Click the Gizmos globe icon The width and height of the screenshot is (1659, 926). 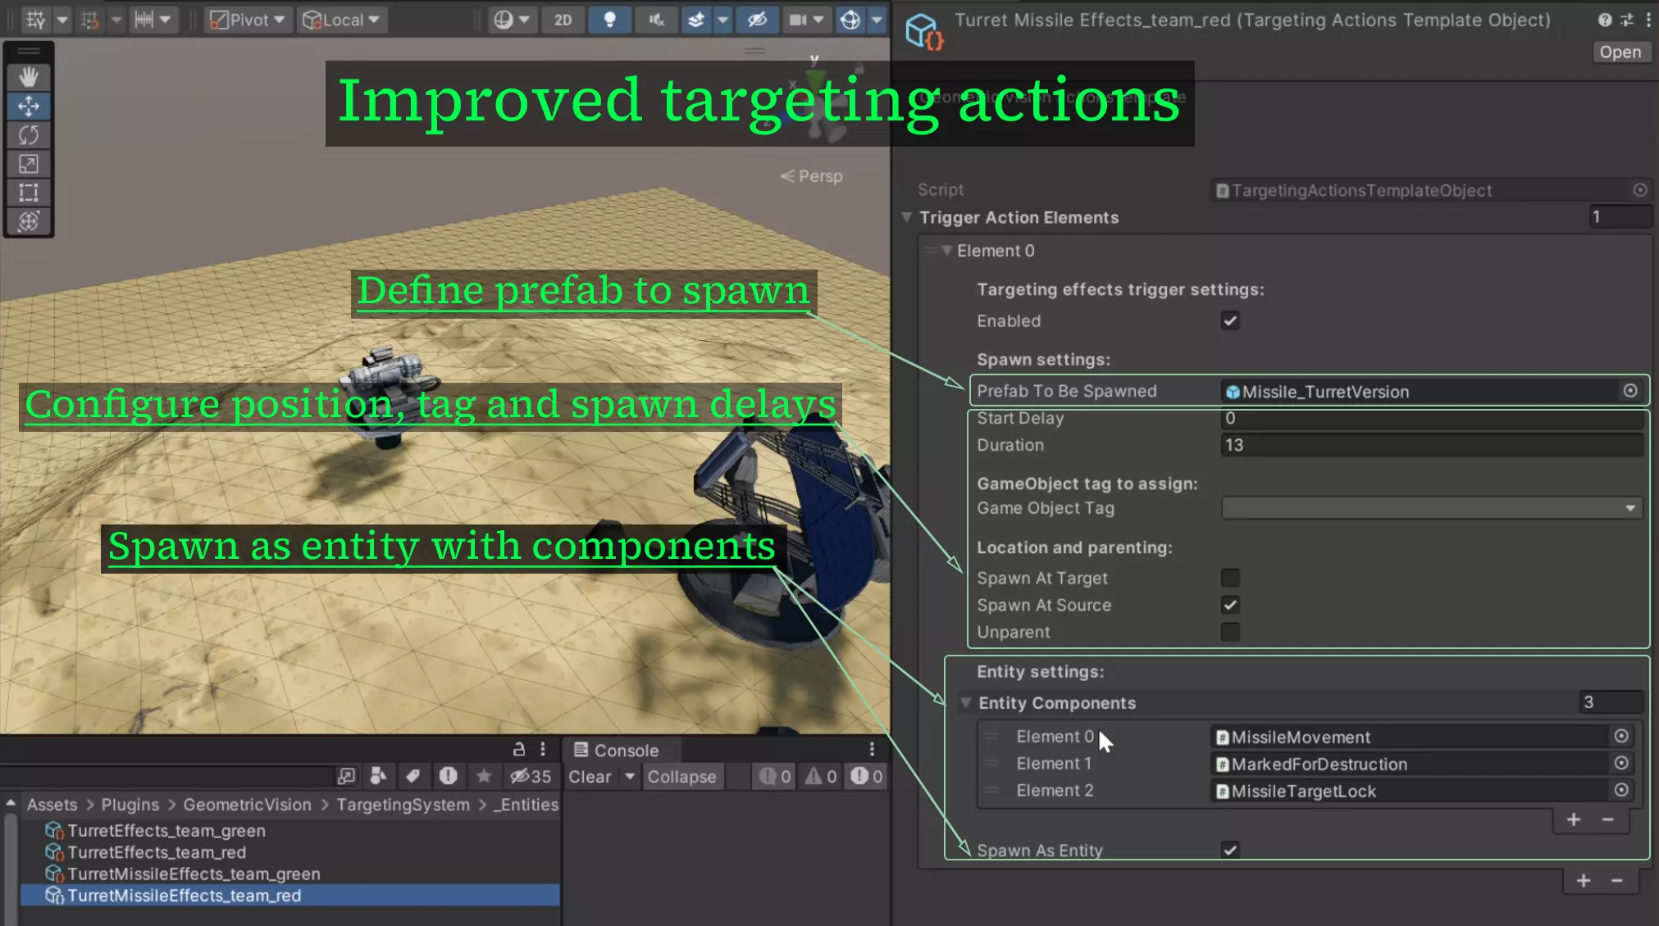click(x=850, y=20)
